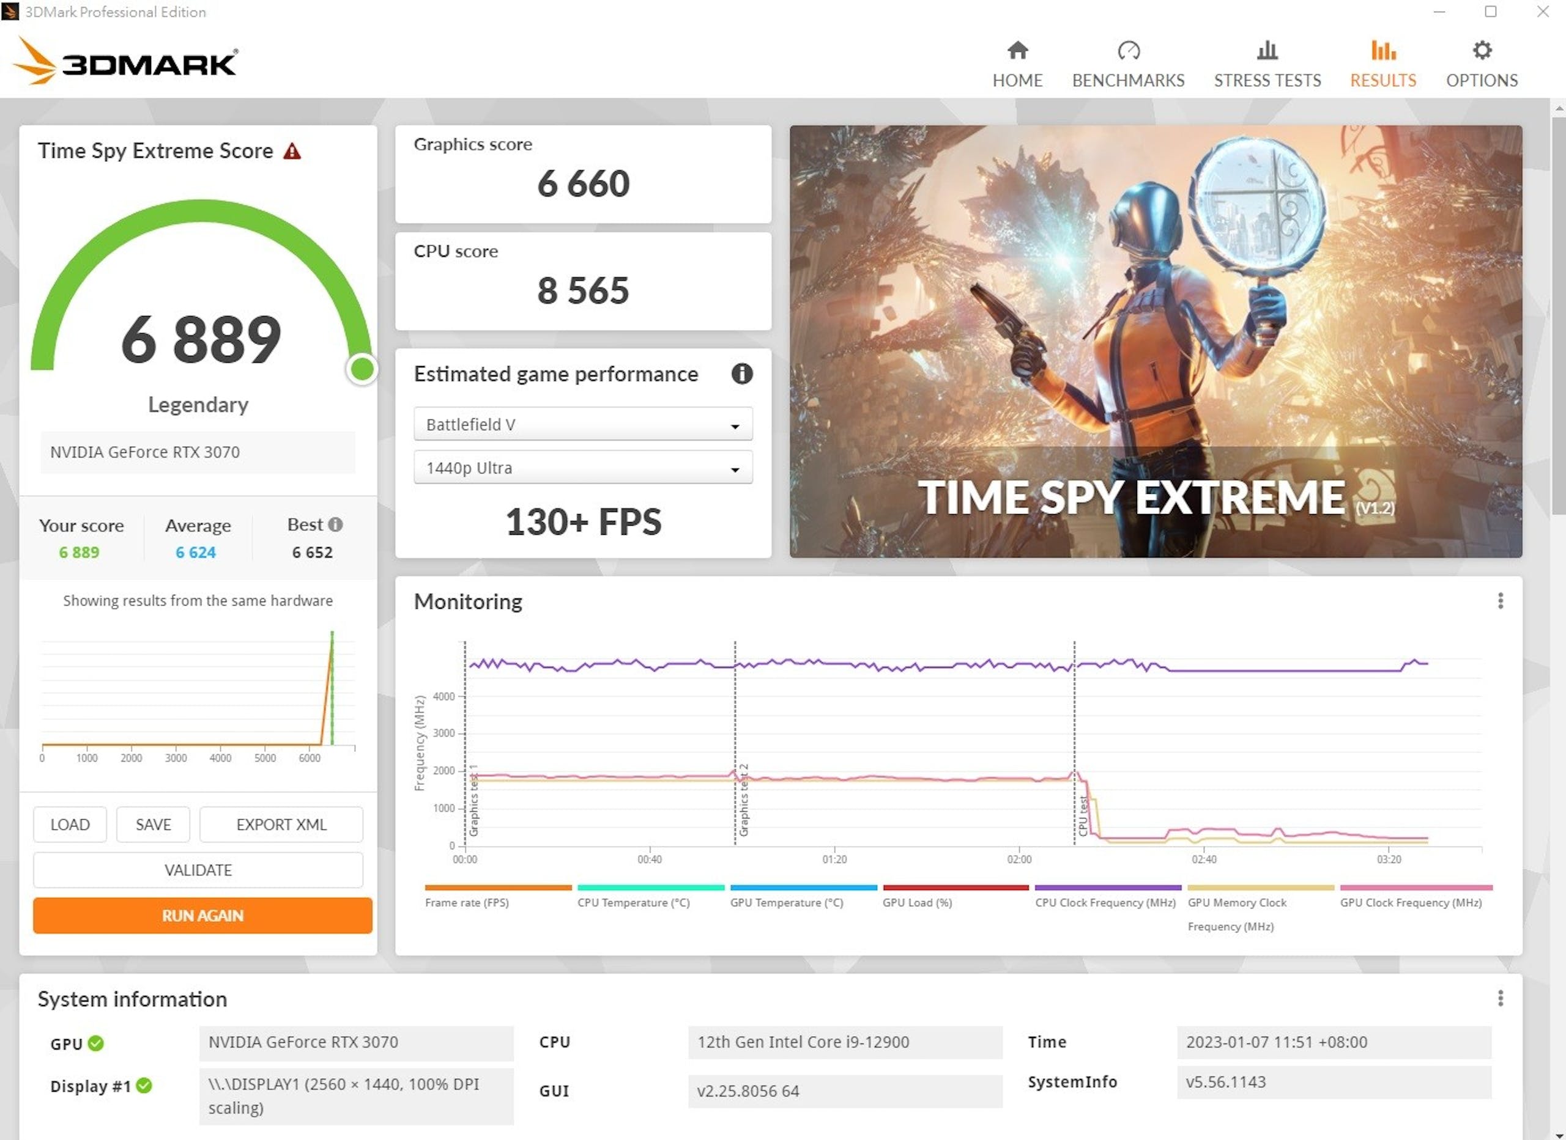Open the Home house icon
The image size is (1566, 1140).
(x=1018, y=50)
